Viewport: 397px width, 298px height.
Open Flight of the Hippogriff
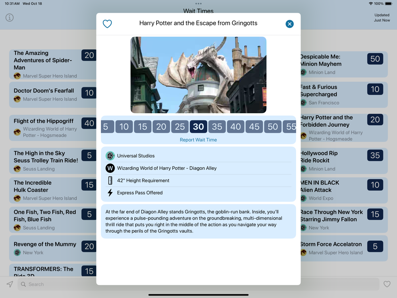pos(53,128)
